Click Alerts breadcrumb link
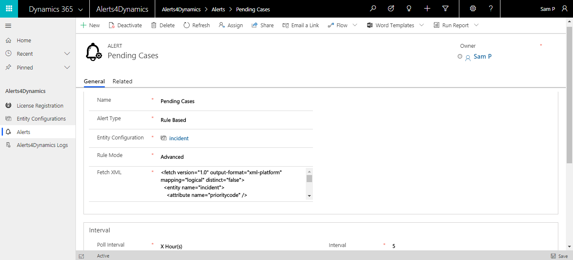 [x=218, y=9]
